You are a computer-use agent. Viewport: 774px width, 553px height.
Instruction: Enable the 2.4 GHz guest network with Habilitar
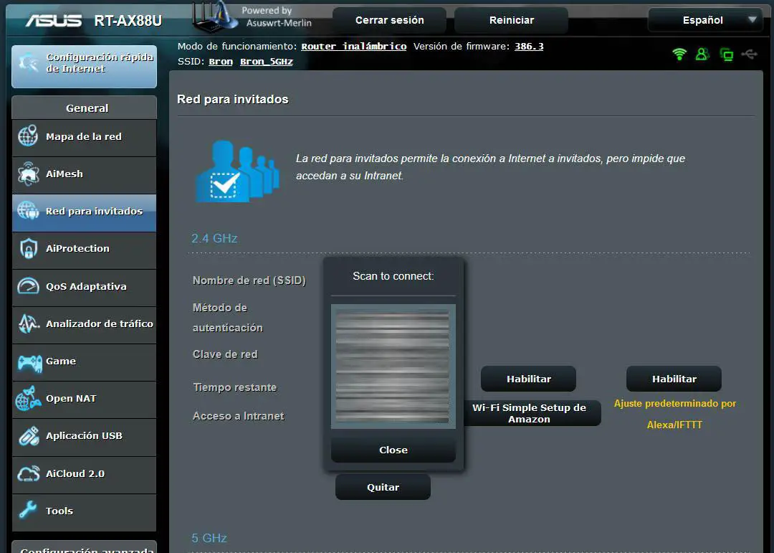(x=528, y=379)
